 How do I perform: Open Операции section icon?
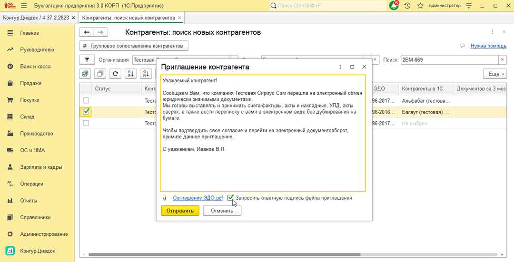(10, 184)
